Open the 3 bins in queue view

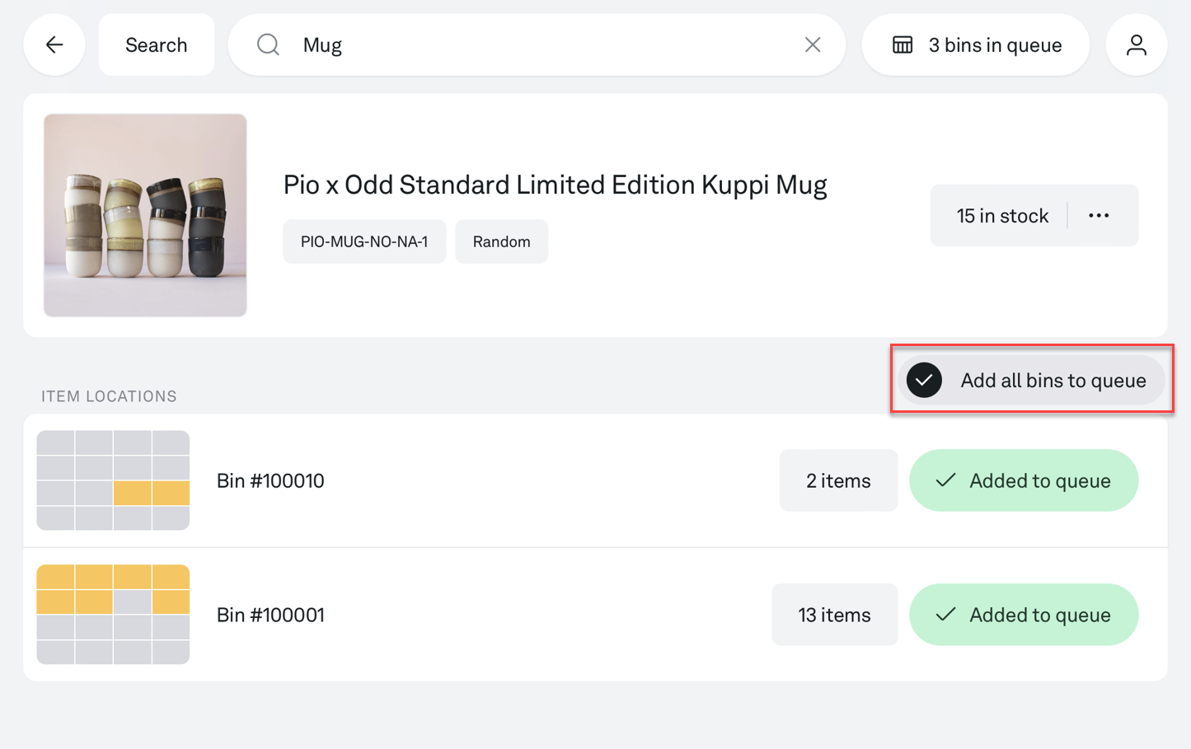click(976, 44)
